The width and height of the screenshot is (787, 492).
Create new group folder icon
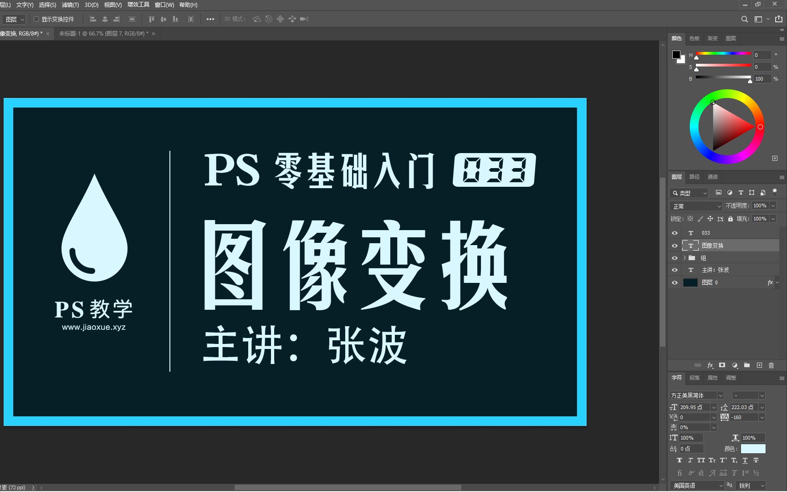(746, 365)
